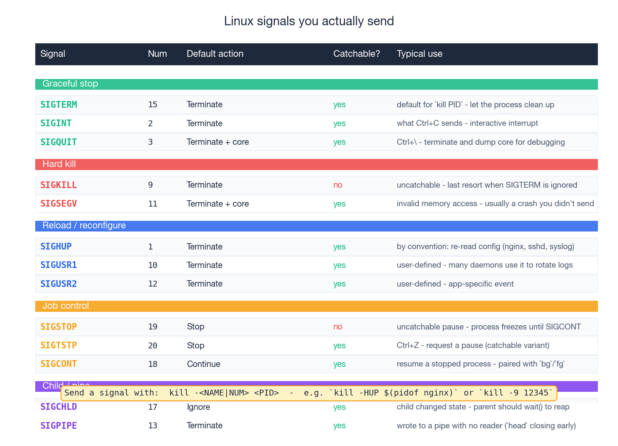Click the Signal column header
The width and height of the screenshot is (618, 446).
[53, 54]
